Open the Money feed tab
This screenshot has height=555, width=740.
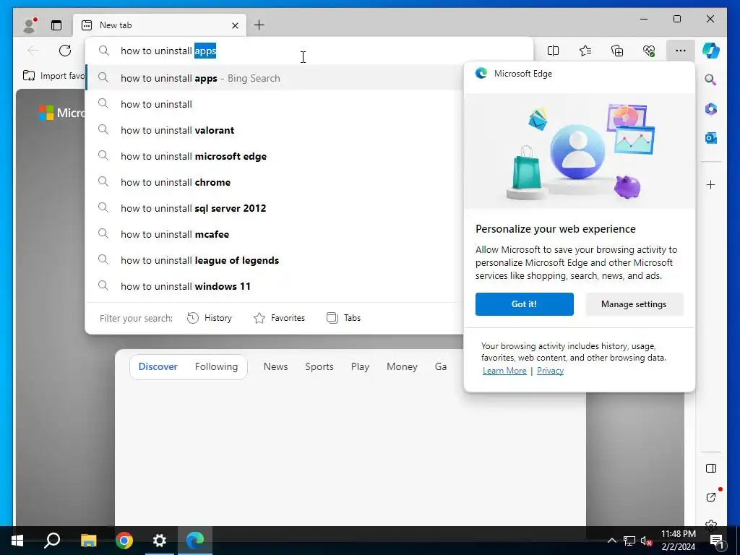402,366
